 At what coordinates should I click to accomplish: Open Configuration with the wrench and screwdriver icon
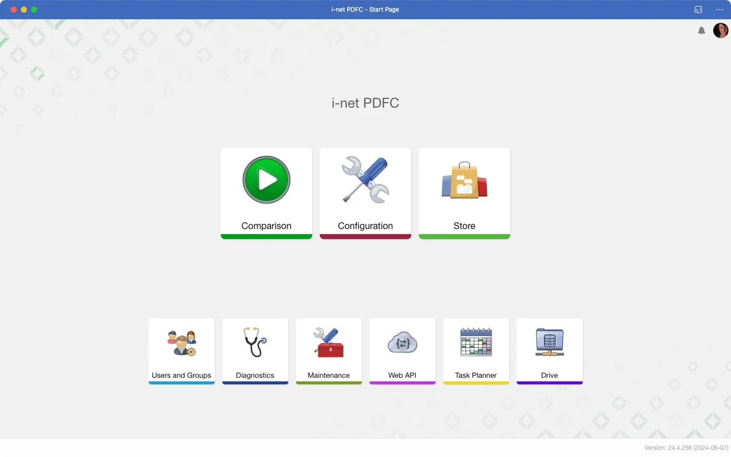(x=365, y=180)
